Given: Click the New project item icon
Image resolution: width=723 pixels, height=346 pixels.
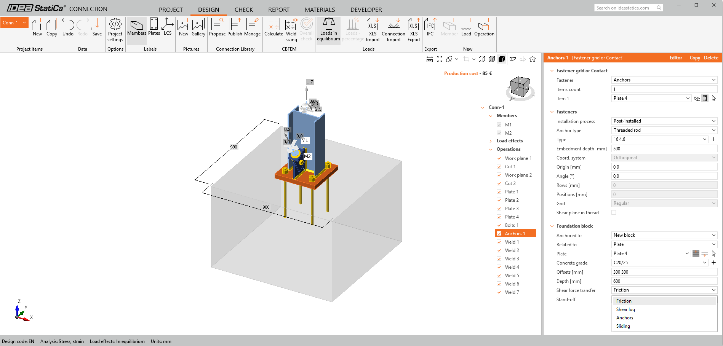Looking at the screenshot, I should coord(37,27).
